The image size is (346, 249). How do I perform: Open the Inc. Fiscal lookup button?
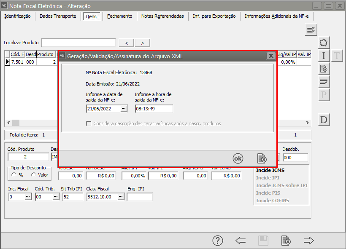coord(28,197)
